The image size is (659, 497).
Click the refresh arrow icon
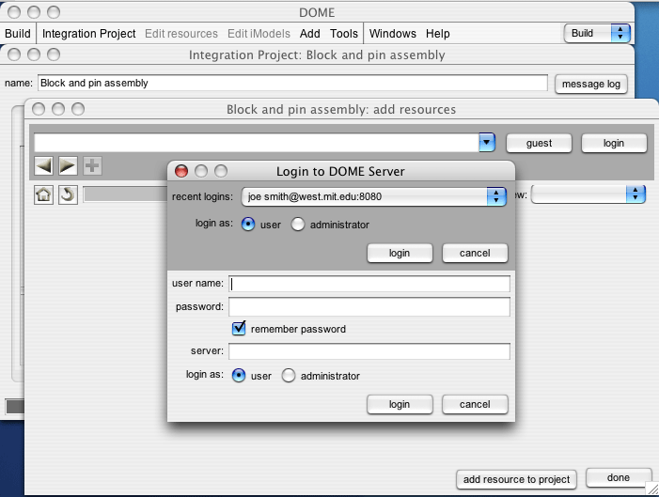pos(68,194)
